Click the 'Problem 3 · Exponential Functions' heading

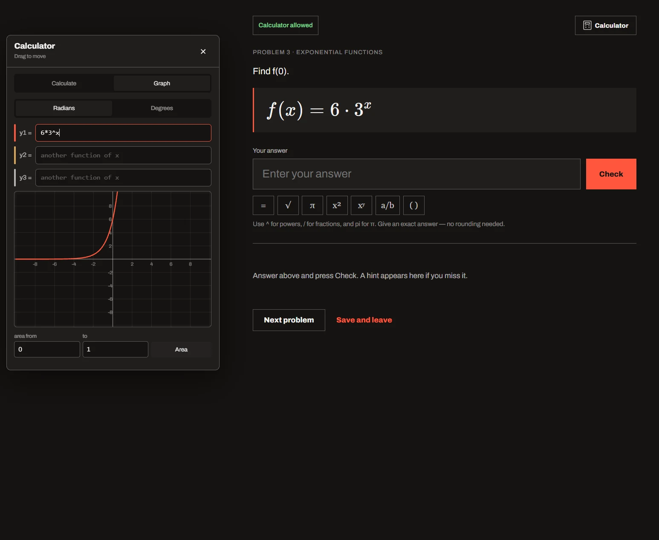[x=318, y=52]
